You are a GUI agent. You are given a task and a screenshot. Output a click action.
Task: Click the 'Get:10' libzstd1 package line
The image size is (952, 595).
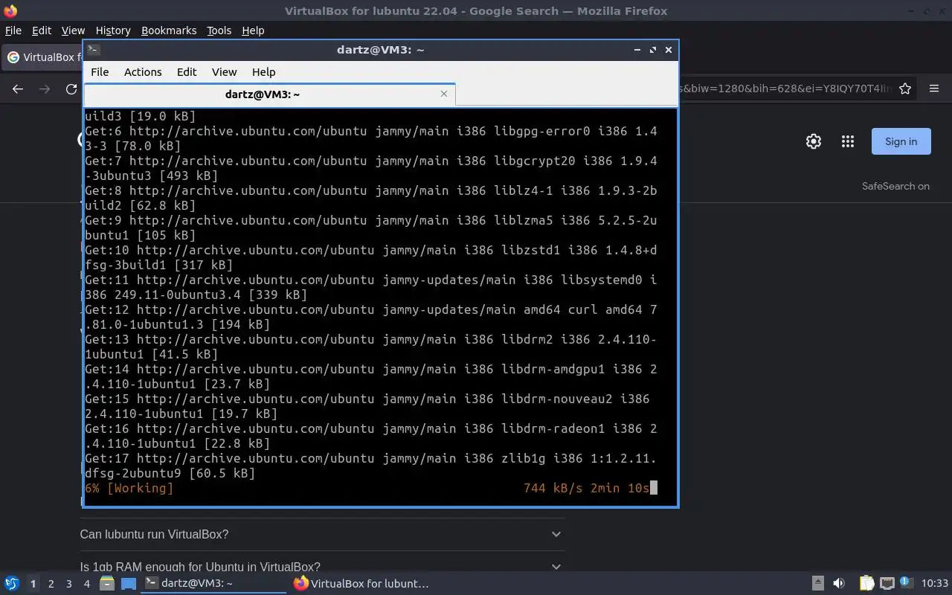370,257
